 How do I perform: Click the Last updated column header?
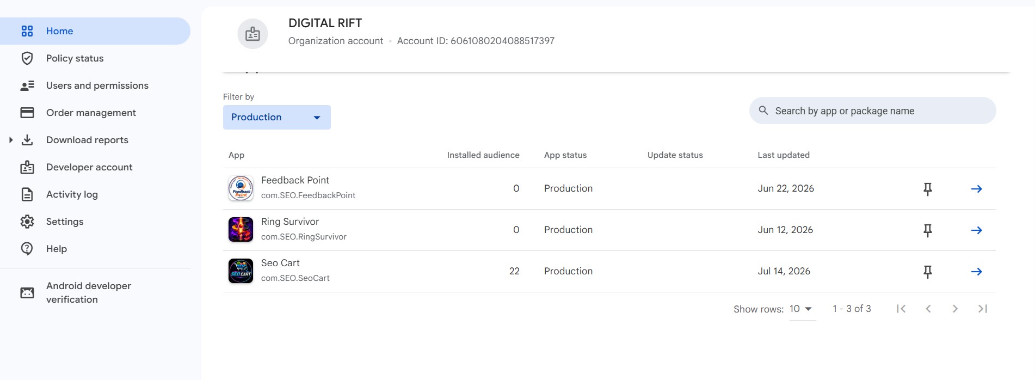coord(784,155)
